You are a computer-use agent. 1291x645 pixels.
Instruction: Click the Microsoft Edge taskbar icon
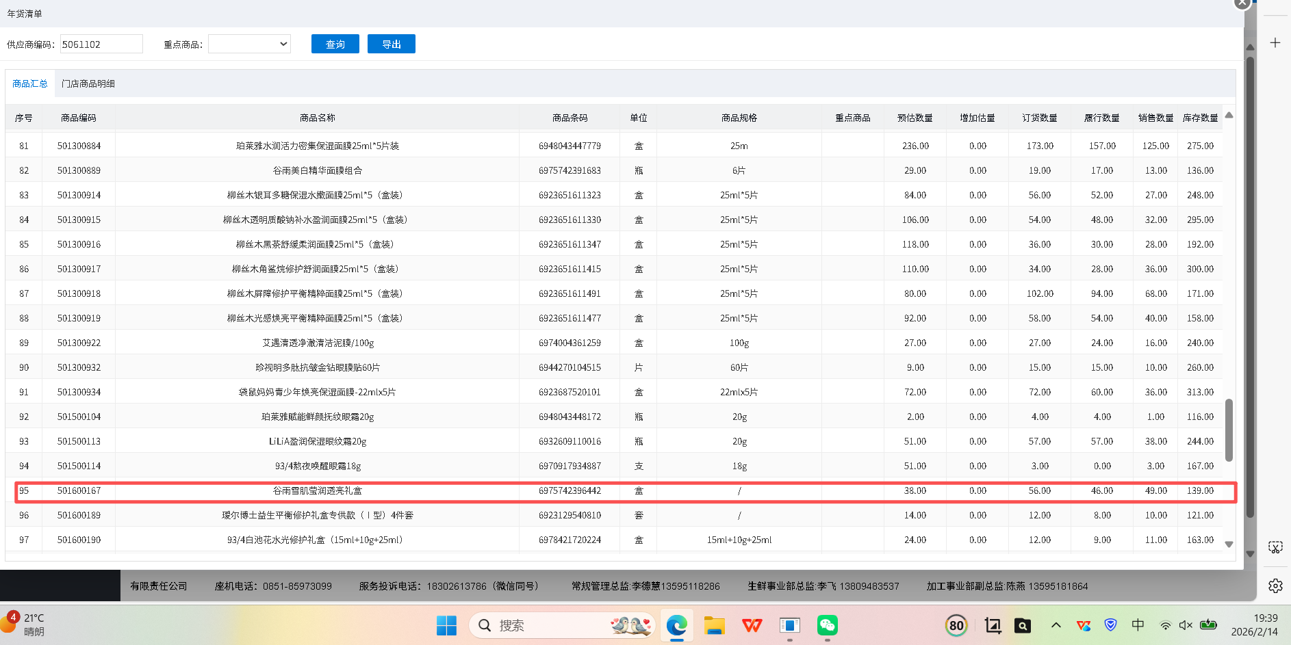(x=676, y=625)
